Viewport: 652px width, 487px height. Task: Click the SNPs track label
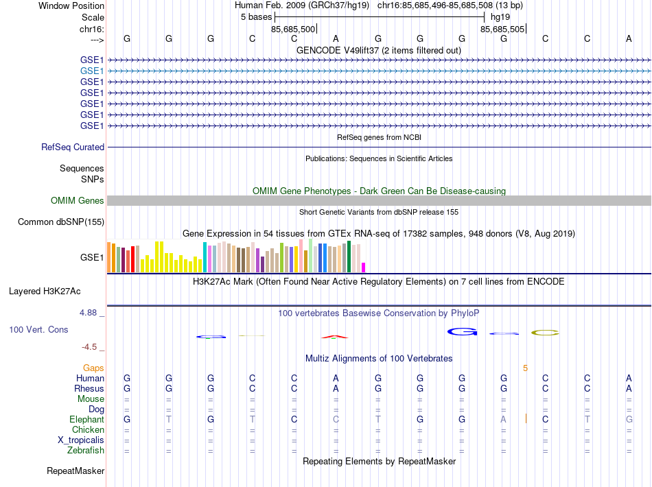click(93, 179)
